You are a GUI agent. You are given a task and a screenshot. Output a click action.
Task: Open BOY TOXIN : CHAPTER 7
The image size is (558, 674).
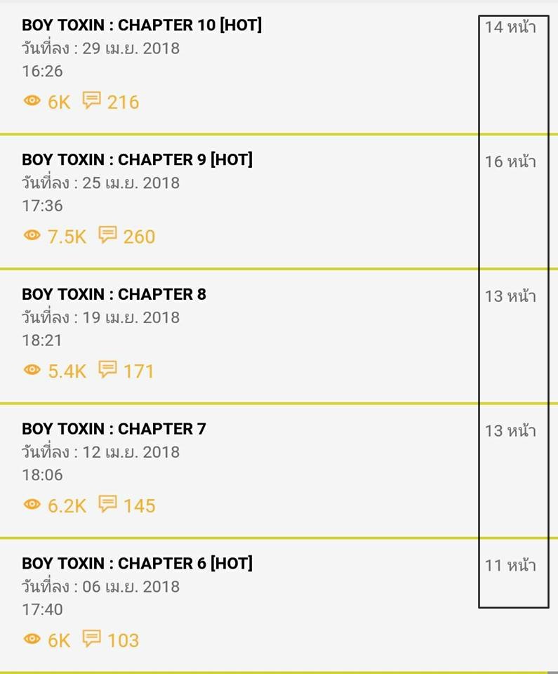click(x=114, y=428)
